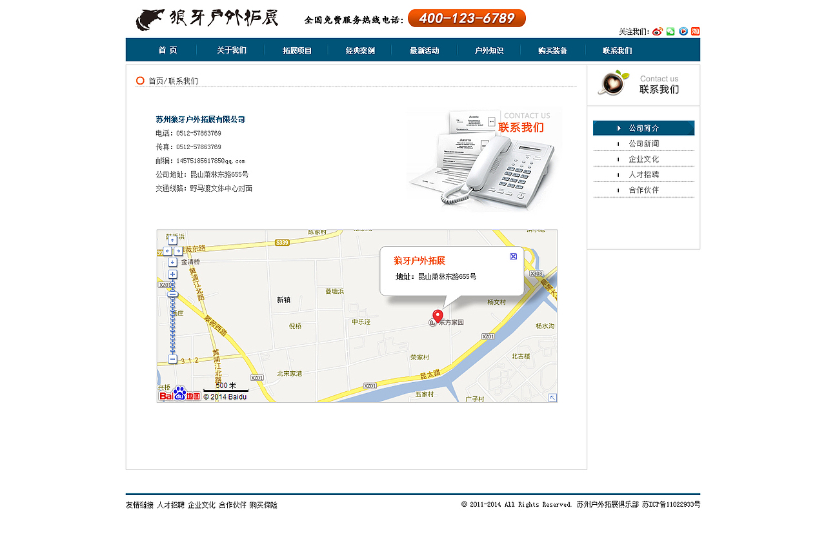Image resolution: width=826 pixels, height=541 pixels.
Task: Open 户外知识 in navigation bar
Action: tap(489, 50)
